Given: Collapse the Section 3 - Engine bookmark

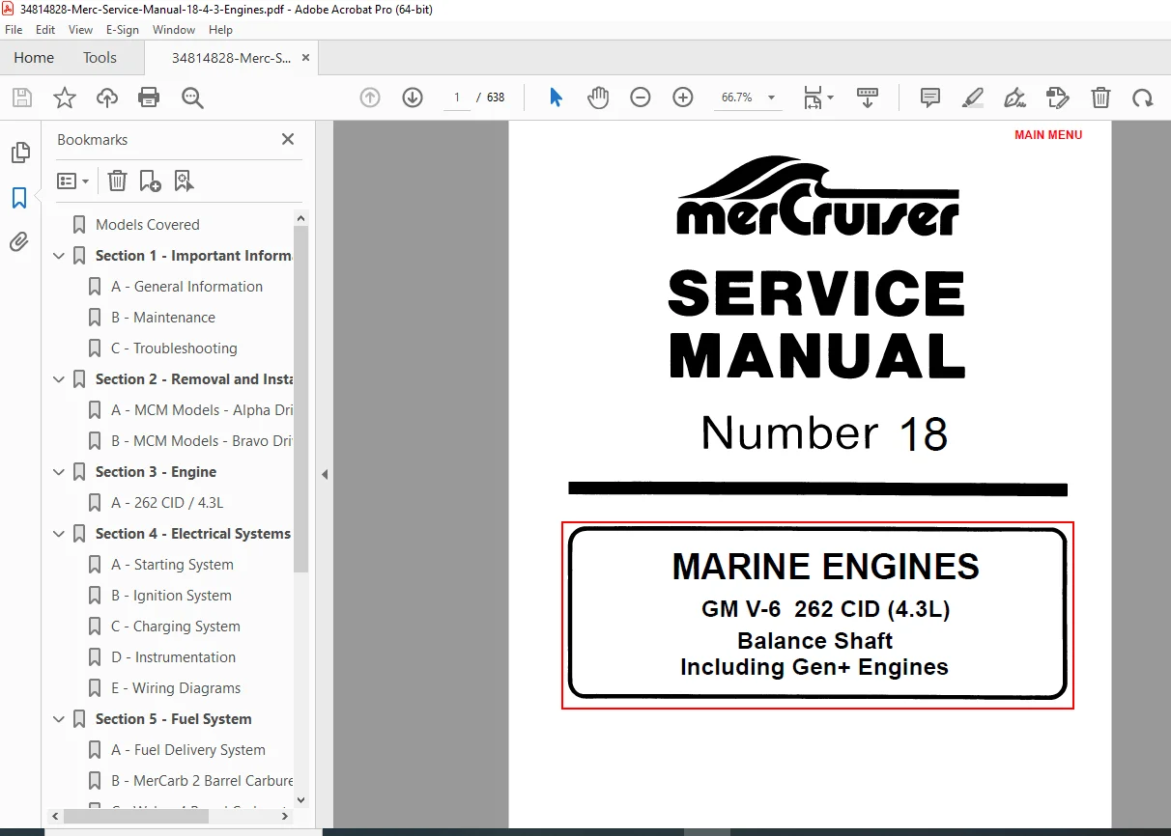Looking at the screenshot, I should click(x=59, y=472).
